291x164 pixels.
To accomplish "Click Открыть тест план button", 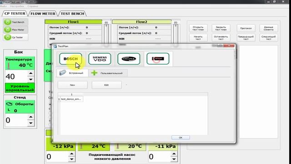I will [198, 28].
